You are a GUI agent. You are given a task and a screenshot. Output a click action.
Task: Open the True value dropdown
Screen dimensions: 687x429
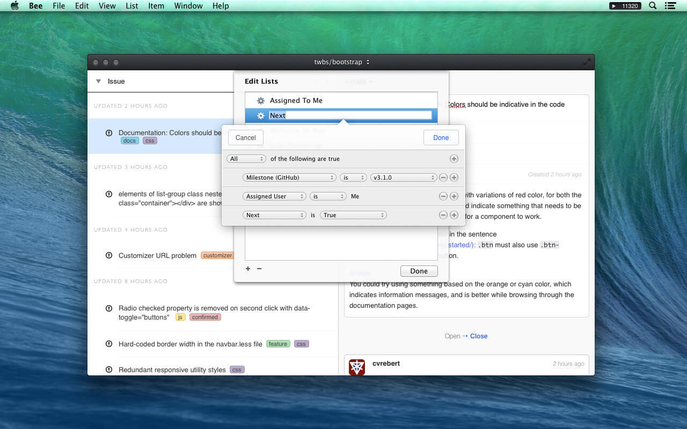[353, 215]
